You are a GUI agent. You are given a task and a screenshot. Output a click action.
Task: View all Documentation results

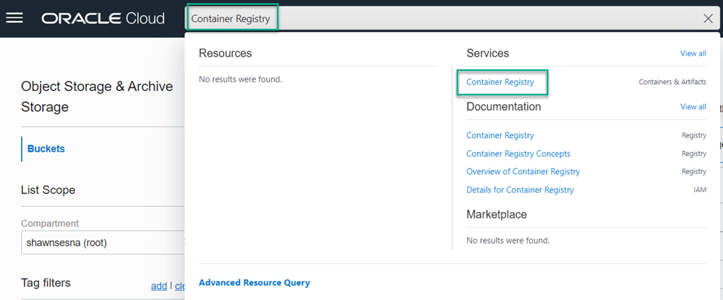click(693, 107)
